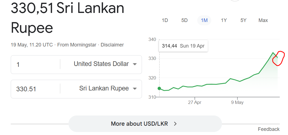Click the green data point marker on chart

(x=159, y=89)
